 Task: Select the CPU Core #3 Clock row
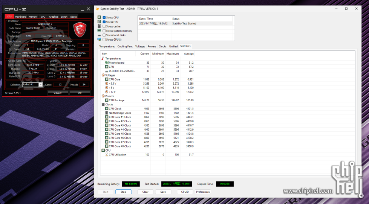tap(148, 125)
